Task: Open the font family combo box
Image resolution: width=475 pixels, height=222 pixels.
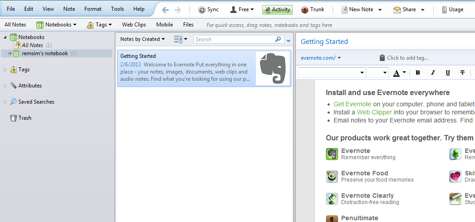Action: tap(332, 73)
